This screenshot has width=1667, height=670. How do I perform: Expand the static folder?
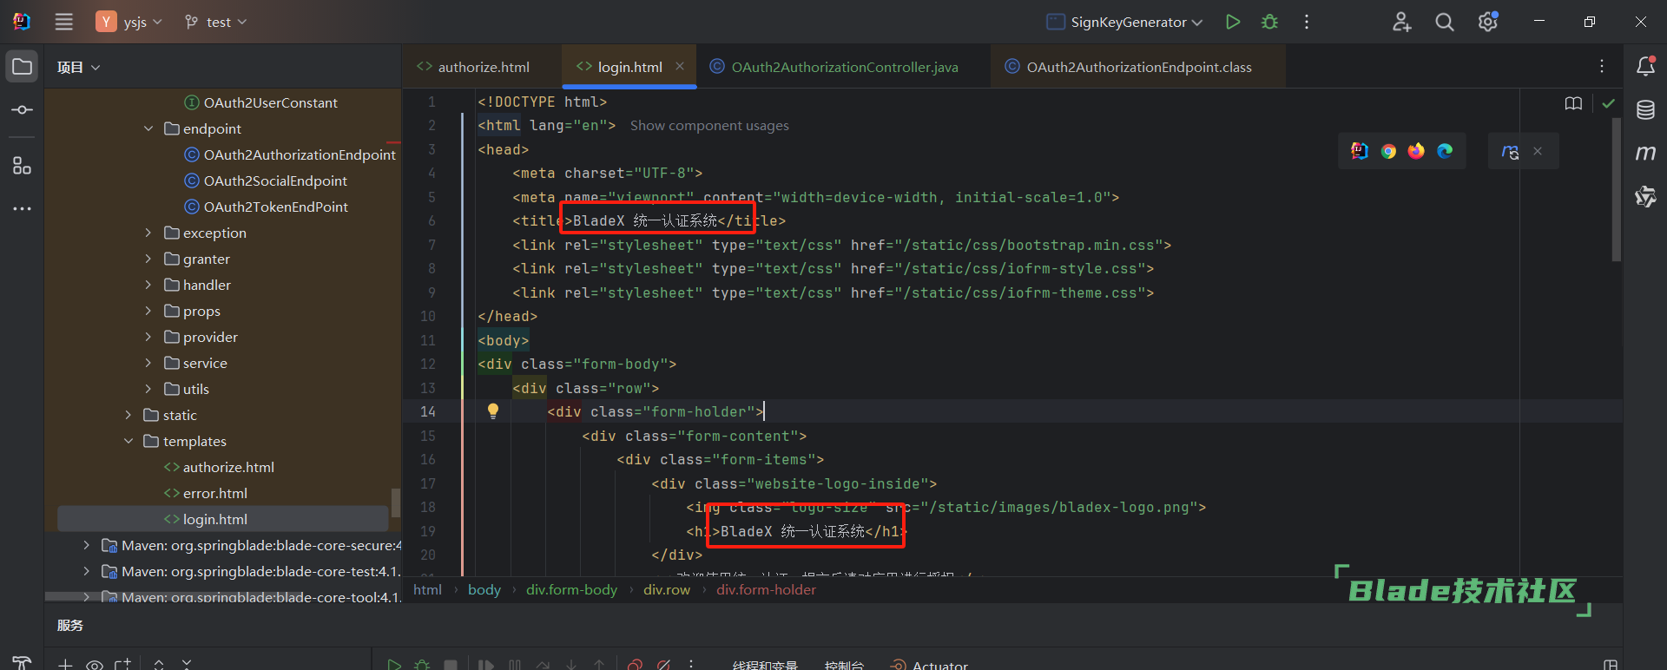128,415
